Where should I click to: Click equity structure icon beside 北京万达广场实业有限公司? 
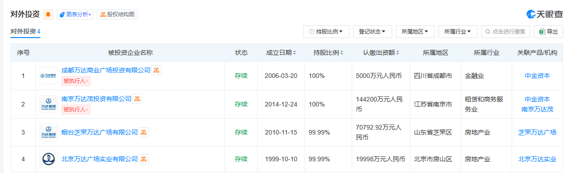(x=144, y=159)
